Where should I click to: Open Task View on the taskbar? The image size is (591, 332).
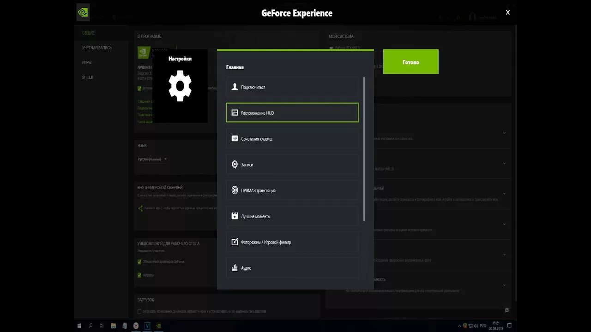[102, 325]
